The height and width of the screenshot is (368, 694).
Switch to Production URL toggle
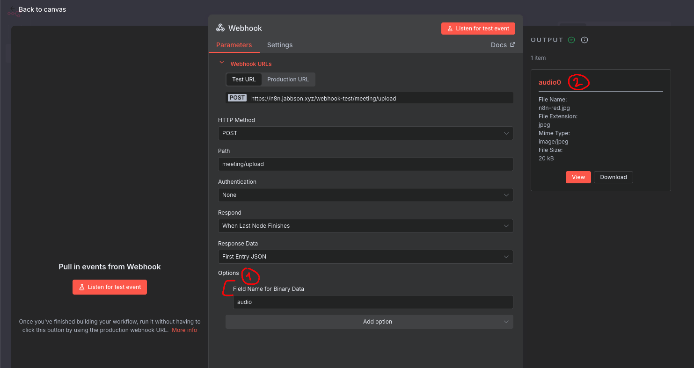[x=288, y=79]
